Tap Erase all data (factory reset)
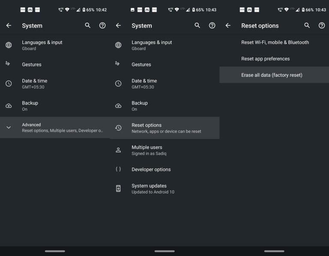329x256 pixels. [272, 75]
